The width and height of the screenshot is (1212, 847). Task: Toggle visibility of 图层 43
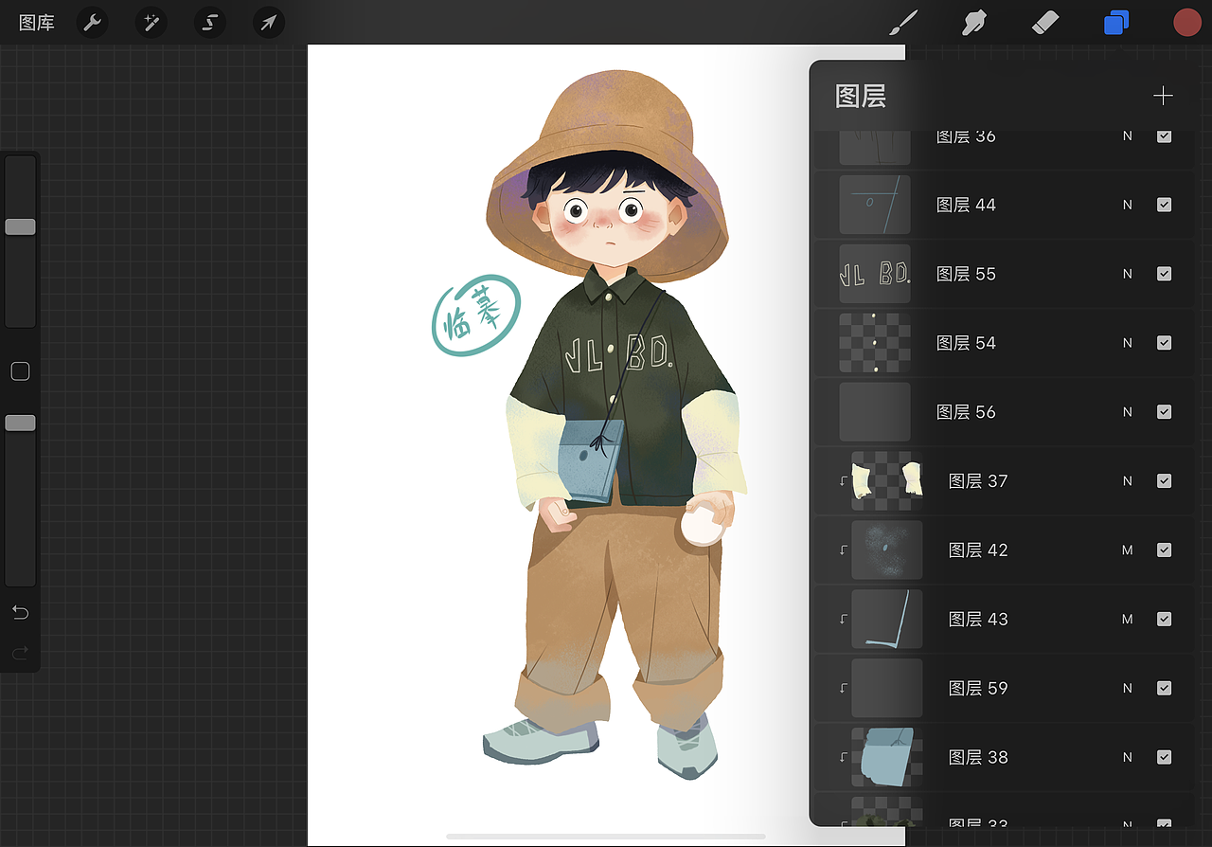tap(1164, 620)
